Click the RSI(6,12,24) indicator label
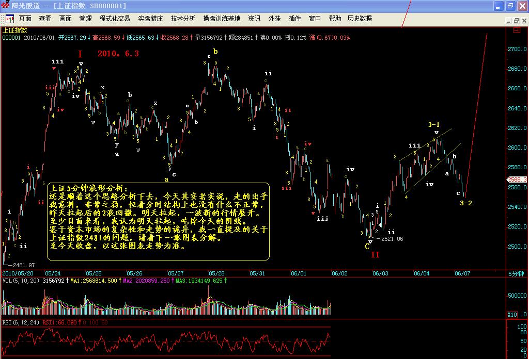 point(21,322)
